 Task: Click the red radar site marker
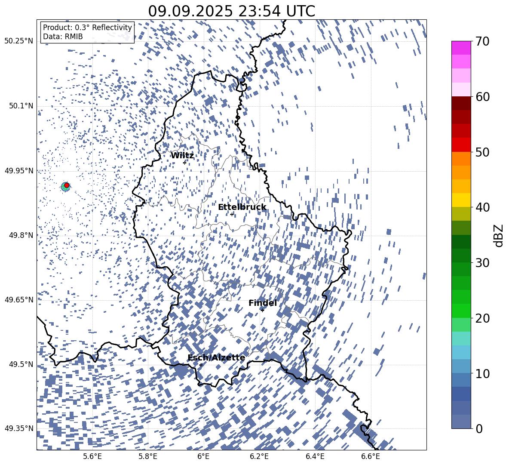pos(67,185)
